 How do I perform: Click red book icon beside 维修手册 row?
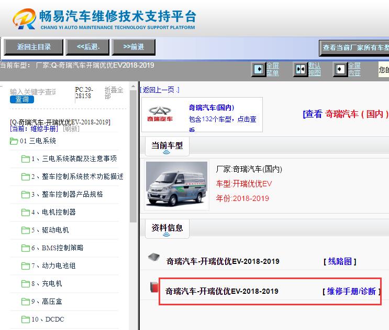pyautogui.click(x=154, y=287)
